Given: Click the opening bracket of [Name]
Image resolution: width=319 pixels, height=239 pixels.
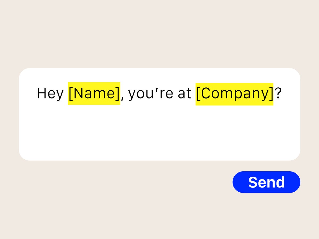Looking at the screenshot, I should tap(71, 93).
